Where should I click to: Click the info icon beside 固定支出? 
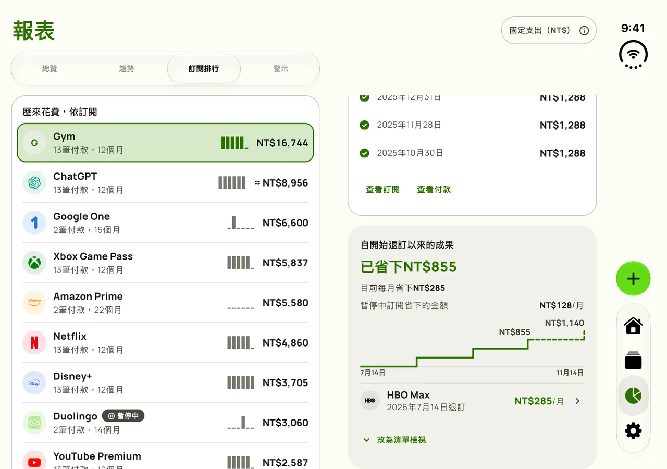584,30
